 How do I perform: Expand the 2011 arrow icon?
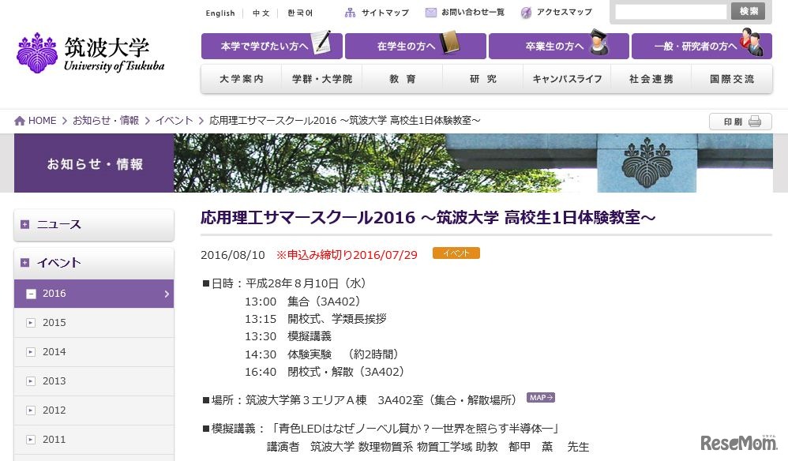[x=31, y=439]
